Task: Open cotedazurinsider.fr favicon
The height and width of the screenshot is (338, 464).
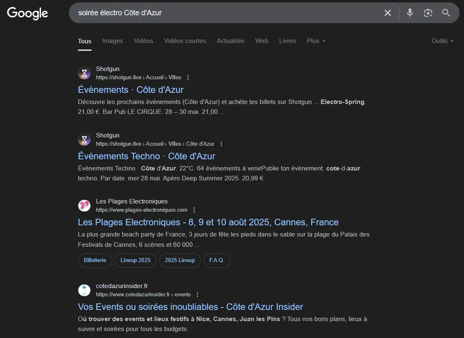Action: (x=84, y=290)
